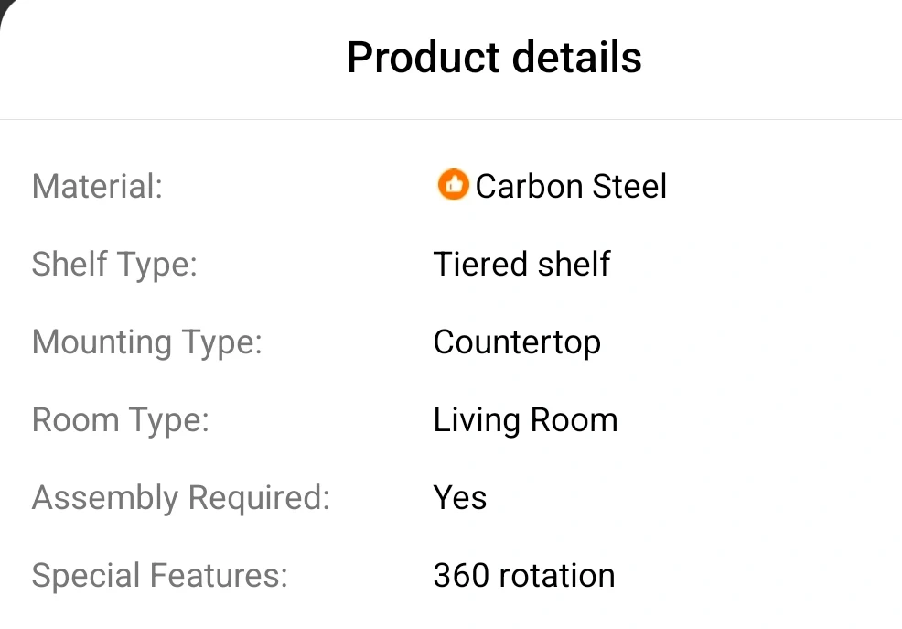The height and width of the screenshot is (629, 902).
Task: Click the word 'Steel' in material value
Action: pyautogui.click(x=629, y=187)
